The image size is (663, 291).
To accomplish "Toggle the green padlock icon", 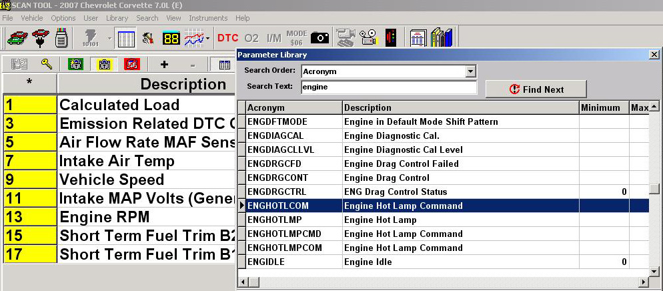I will (77, 65).
